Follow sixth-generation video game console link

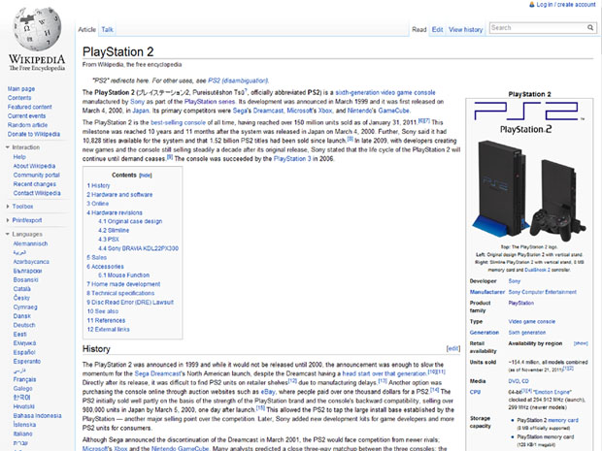pos(385,92)
